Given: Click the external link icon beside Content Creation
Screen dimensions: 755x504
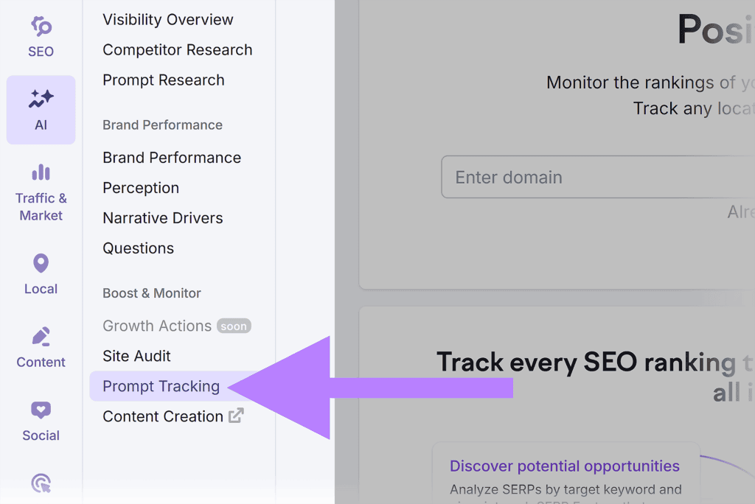Looking at the screenshot, I should [x=235, y=414].
